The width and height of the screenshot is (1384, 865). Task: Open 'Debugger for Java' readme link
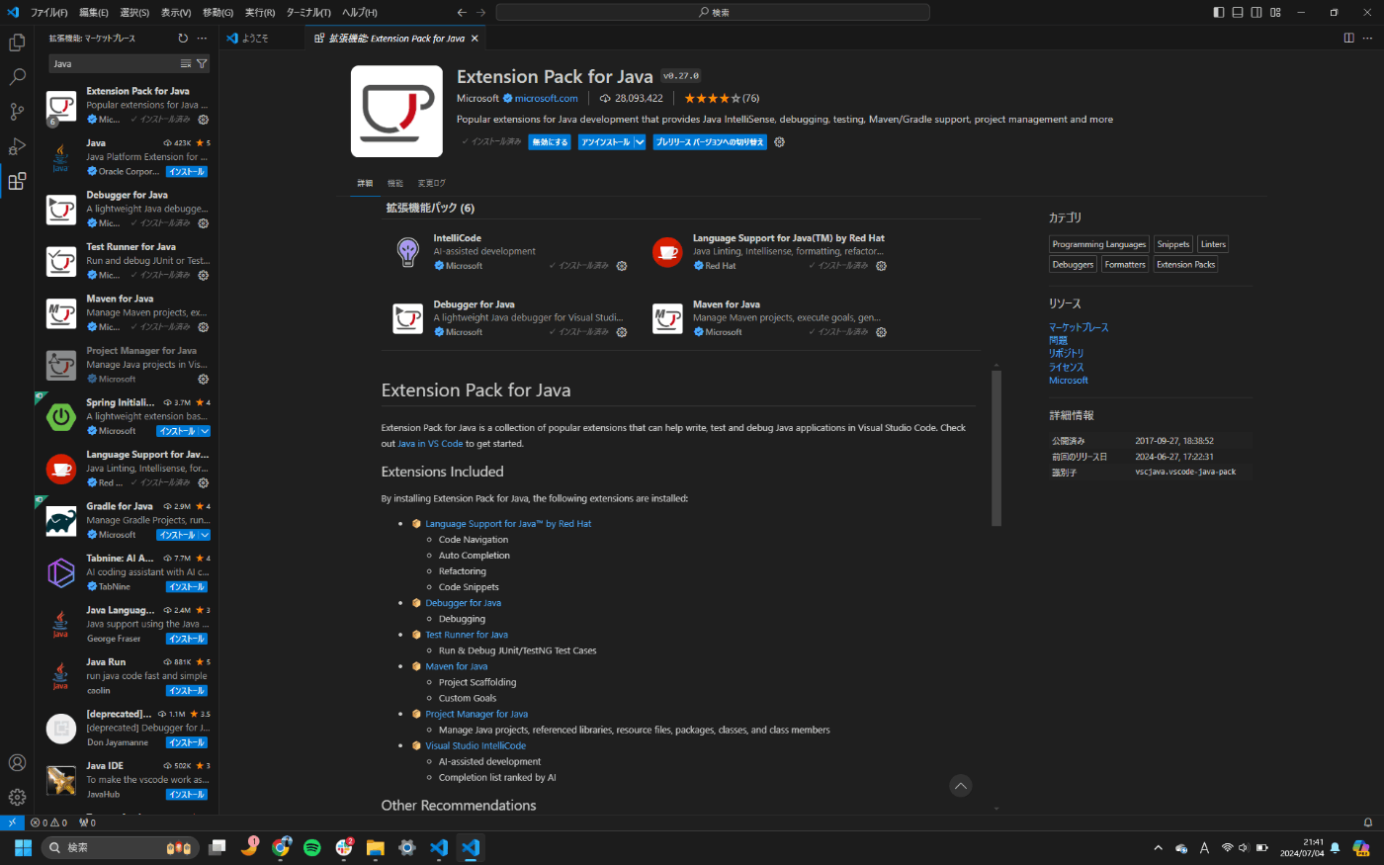click(x=463, y=603)
